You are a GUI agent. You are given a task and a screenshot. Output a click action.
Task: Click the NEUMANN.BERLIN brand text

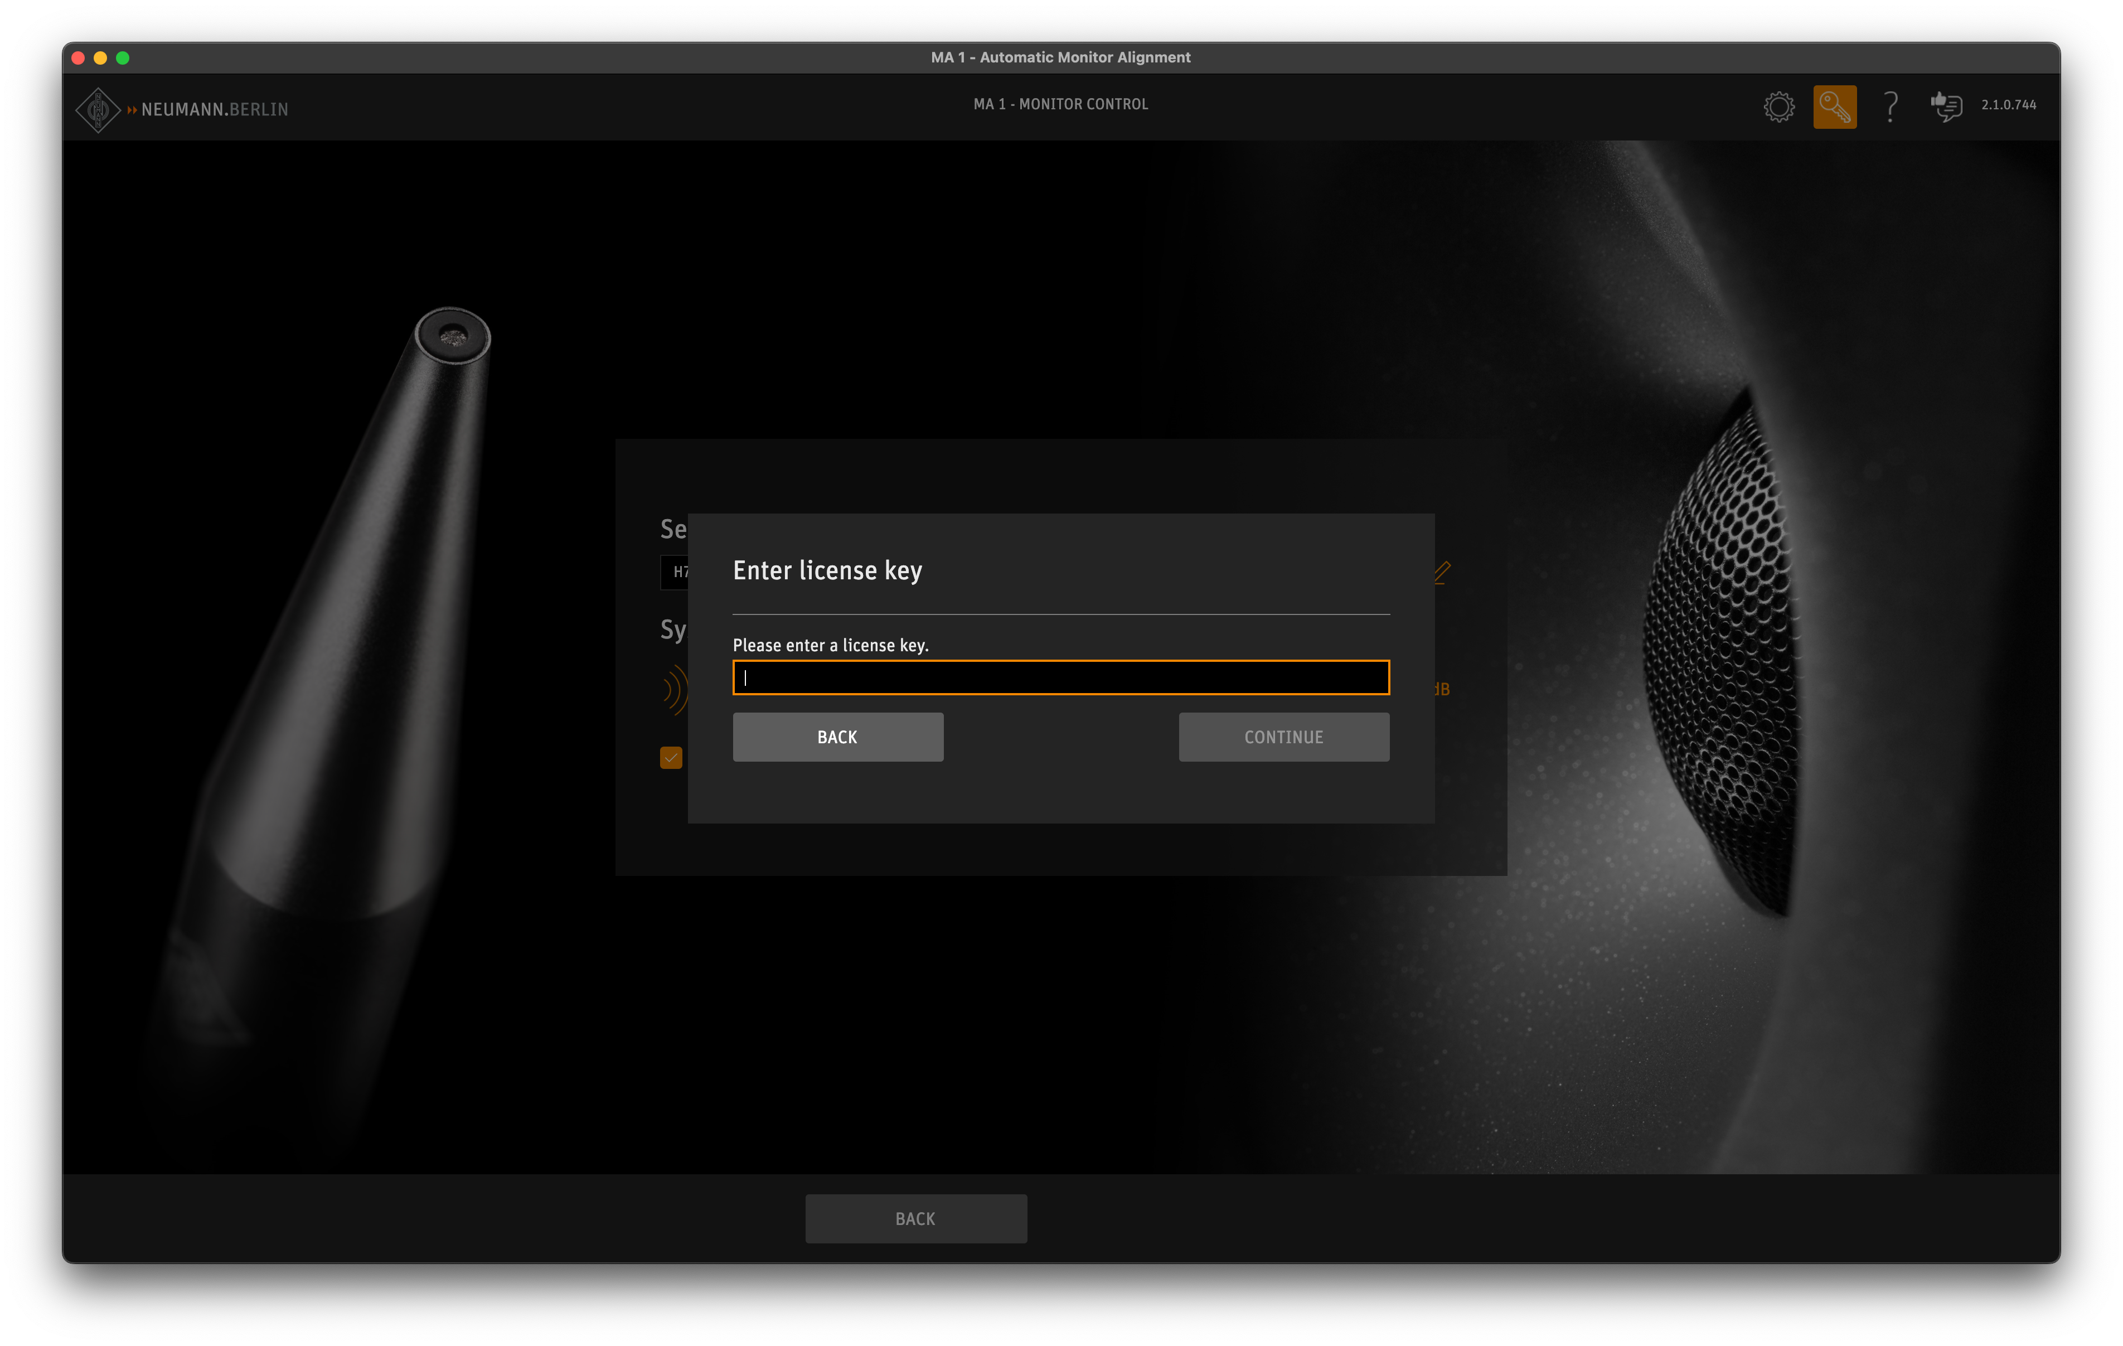(214, 109)
